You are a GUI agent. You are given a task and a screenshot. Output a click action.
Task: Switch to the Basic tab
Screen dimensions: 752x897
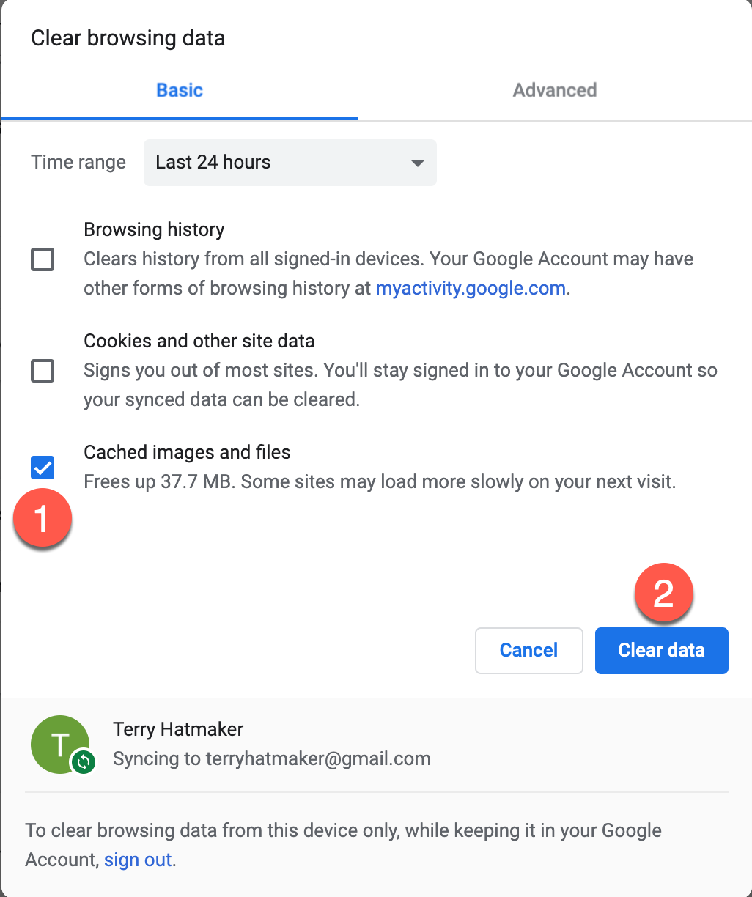pos(180,90)
